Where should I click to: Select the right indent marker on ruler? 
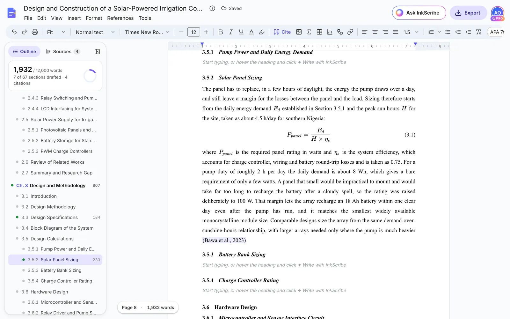(415, 44)
